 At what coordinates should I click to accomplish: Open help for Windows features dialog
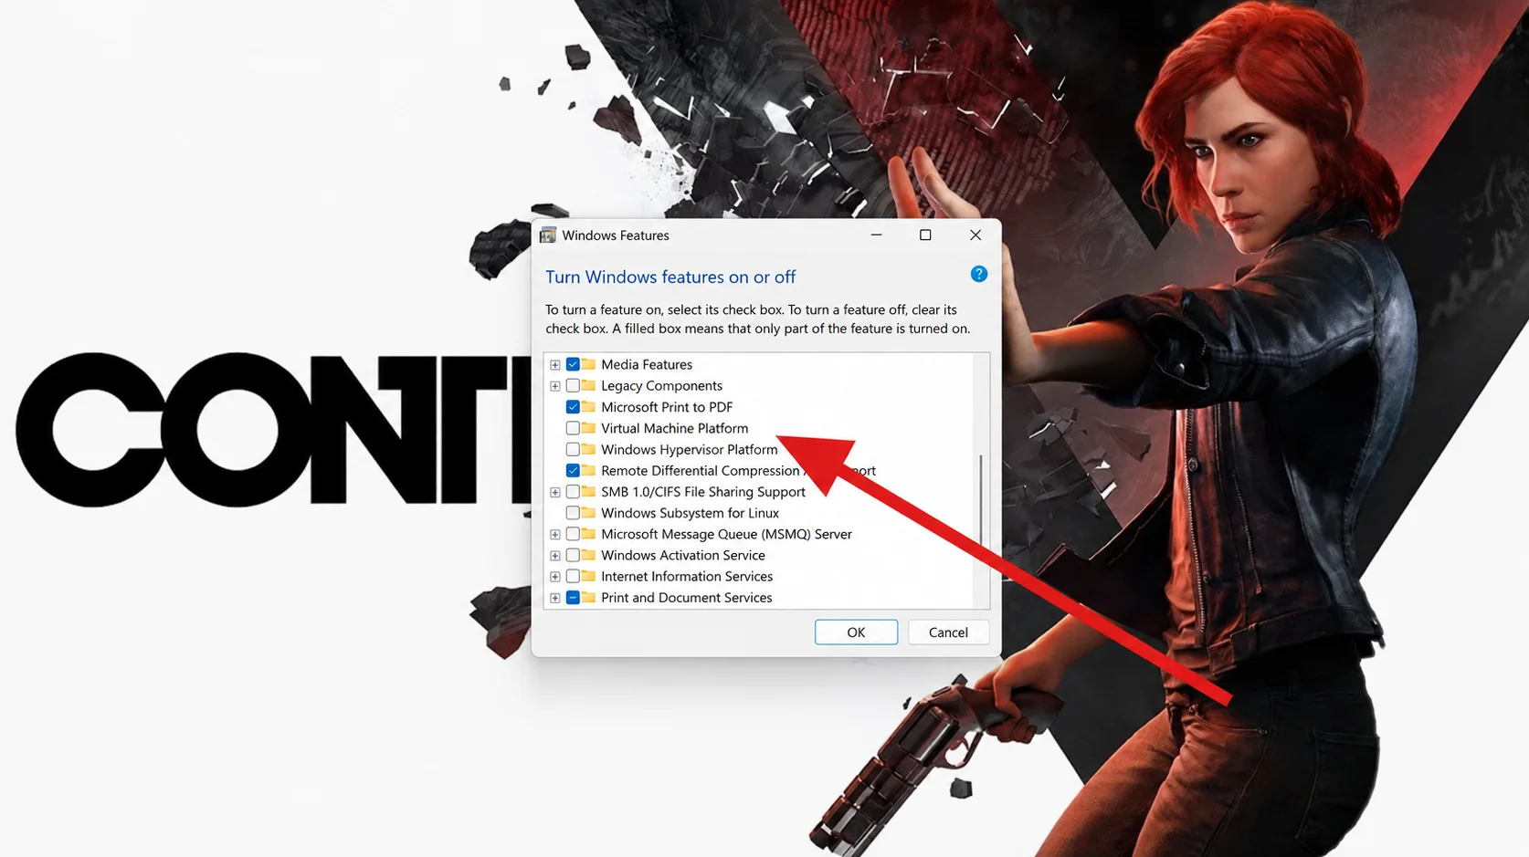[978, 274]
